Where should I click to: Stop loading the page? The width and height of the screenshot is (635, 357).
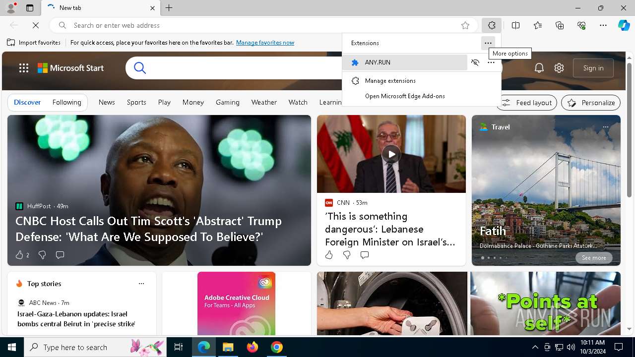pyautogui.click(x=36, y=25)
